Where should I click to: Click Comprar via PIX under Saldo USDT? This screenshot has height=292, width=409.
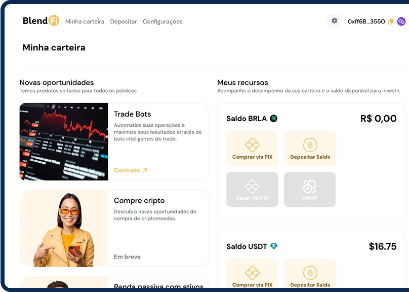pyautogui.click(x=252, y=274)
